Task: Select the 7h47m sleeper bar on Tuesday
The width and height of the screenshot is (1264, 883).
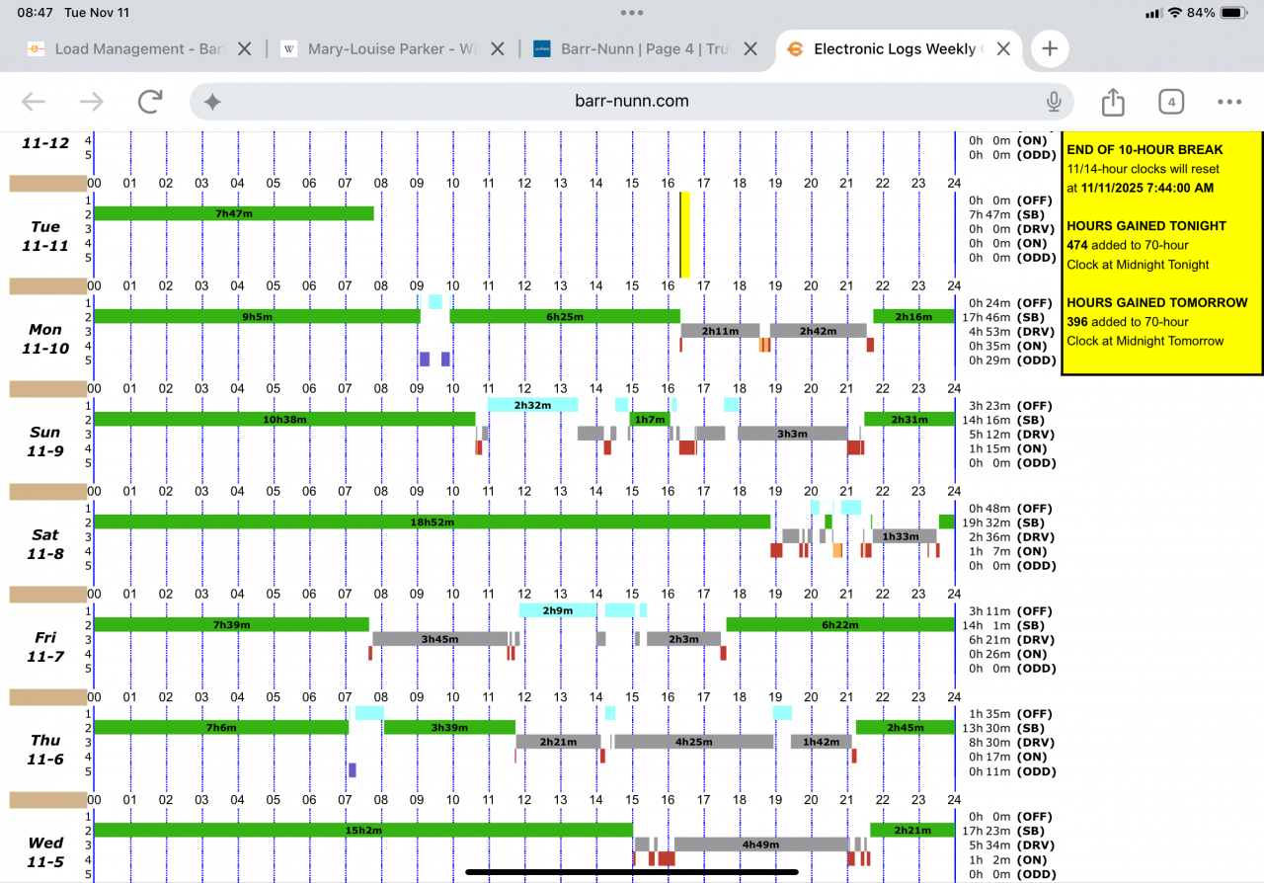Action: (x=234, y=213)
